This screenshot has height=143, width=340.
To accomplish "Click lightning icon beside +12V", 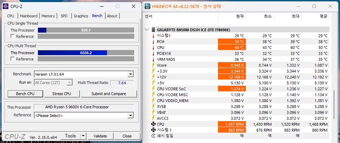I will click(153, 77).
